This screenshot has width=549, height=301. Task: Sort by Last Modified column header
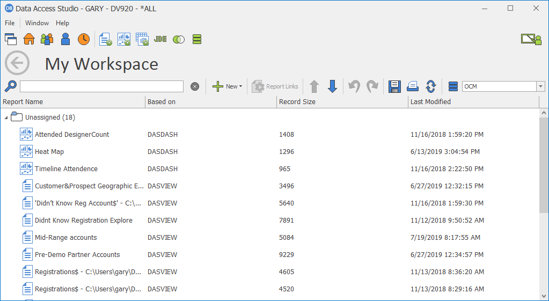click(474, 102)
